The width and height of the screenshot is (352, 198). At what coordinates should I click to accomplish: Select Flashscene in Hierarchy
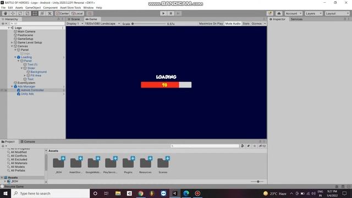point(25,35)
